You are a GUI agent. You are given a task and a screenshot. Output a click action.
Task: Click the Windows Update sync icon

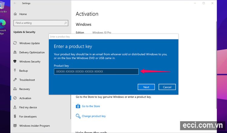[x=15, y=43]
